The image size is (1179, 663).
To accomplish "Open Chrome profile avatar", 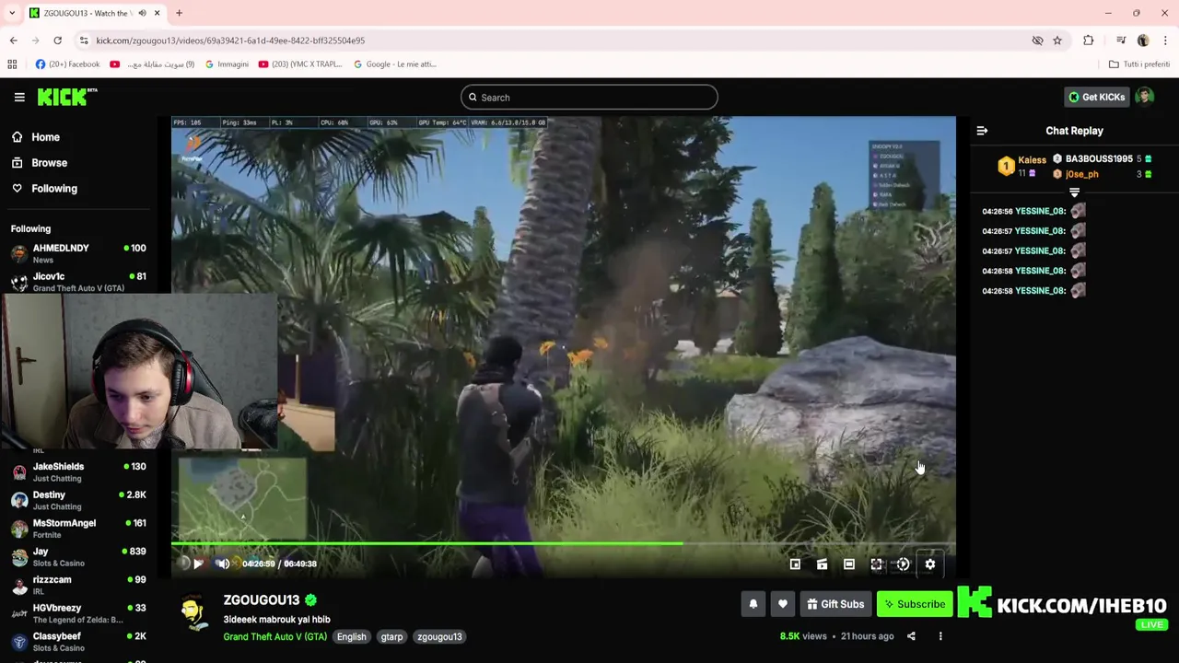I will tap(1143, 41).
